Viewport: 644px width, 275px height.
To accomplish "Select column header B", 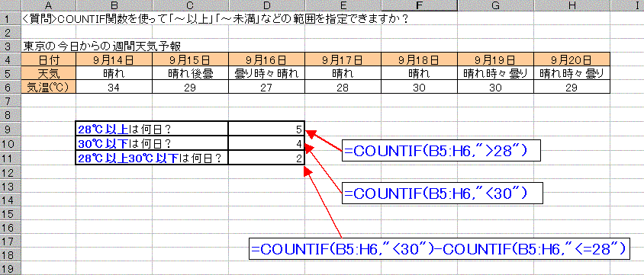I will [x=114, y=6].
